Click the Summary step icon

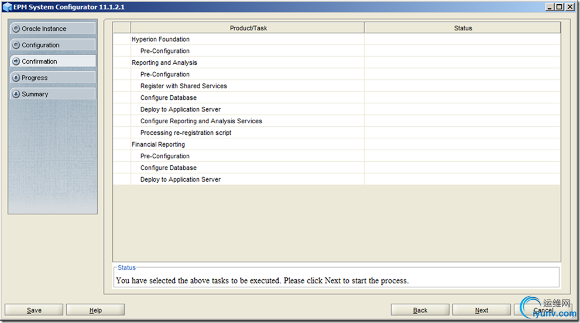coord(16,94)
